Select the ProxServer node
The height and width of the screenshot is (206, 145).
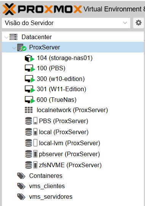coord(45,47)
